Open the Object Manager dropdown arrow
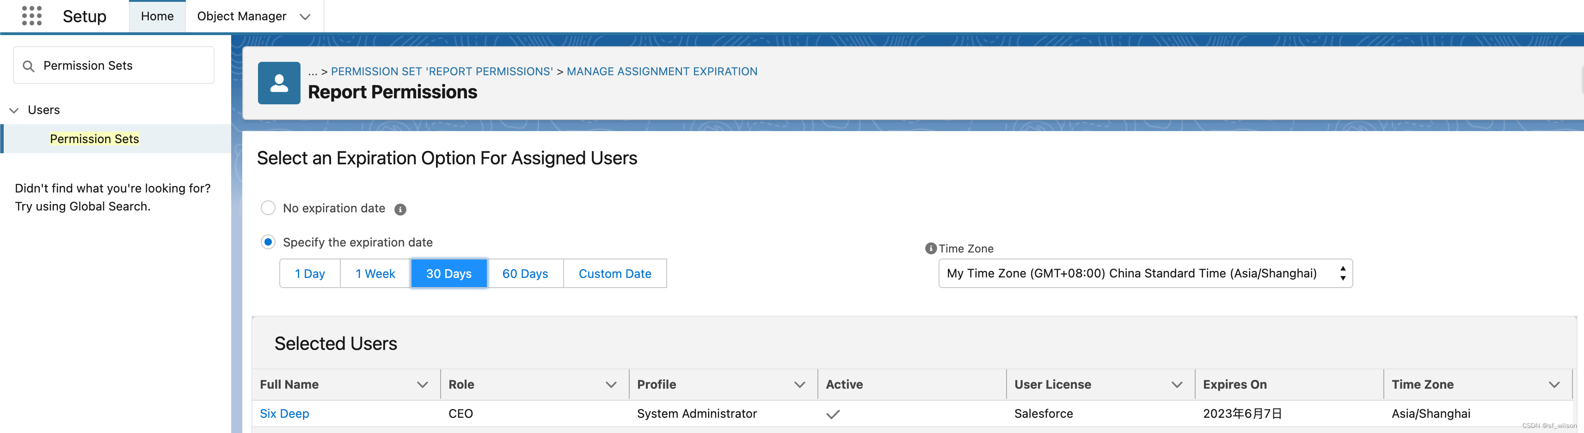This screenshot has height=433, width=1584. 305,17
